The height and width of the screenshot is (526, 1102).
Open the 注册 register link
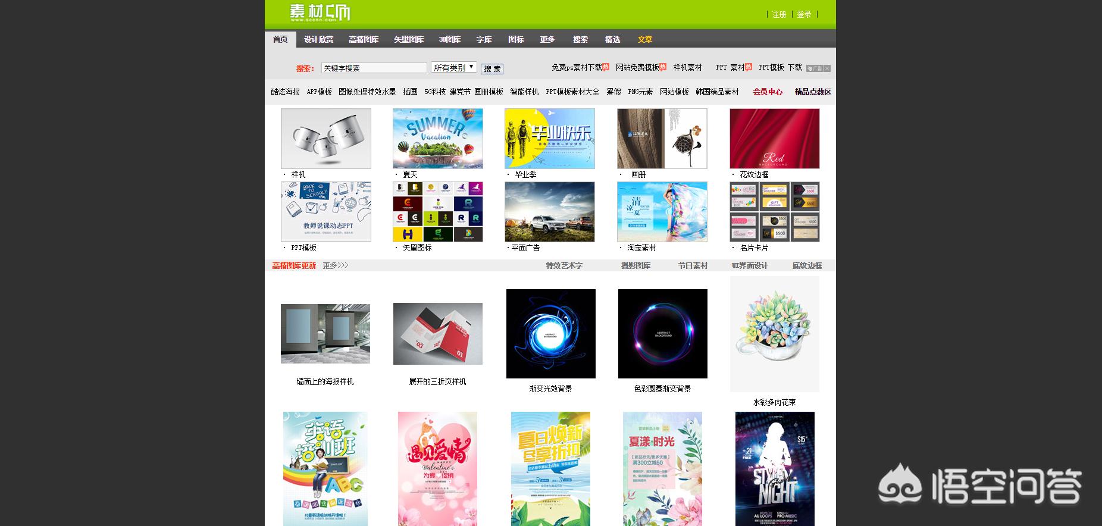coord(779,14)
